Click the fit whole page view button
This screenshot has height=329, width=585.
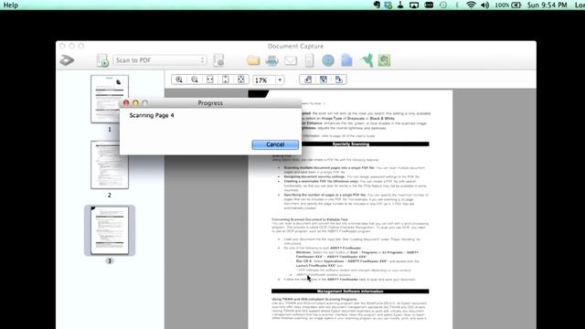pyautogui.click(x=241, y=80)
